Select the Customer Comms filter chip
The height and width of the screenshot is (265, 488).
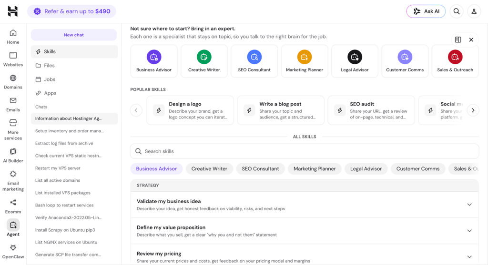coord(418,169)
